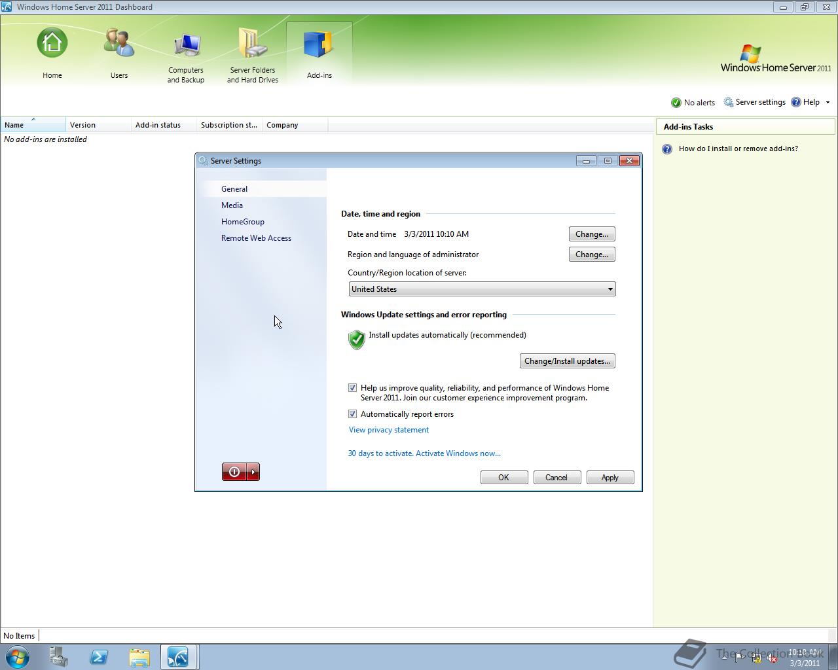Screen dimensions: 838x670
Task: Toggle customer experience improvement program checkbox
Action: pyautogui.click(x=353, y=388)
